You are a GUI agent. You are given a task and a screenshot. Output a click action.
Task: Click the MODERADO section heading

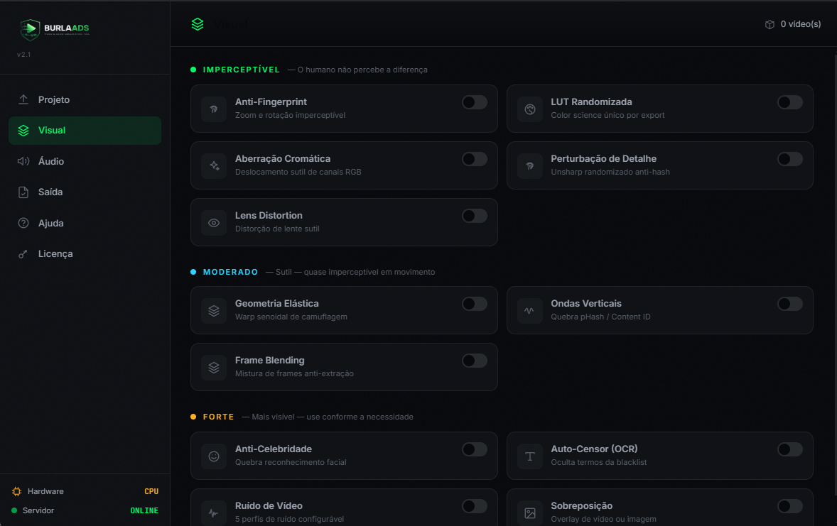(231, 272)
